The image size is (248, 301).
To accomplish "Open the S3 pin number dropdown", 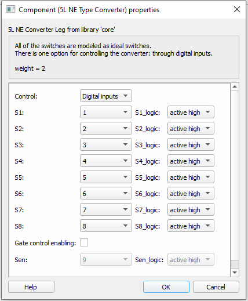I will point(106,144).
